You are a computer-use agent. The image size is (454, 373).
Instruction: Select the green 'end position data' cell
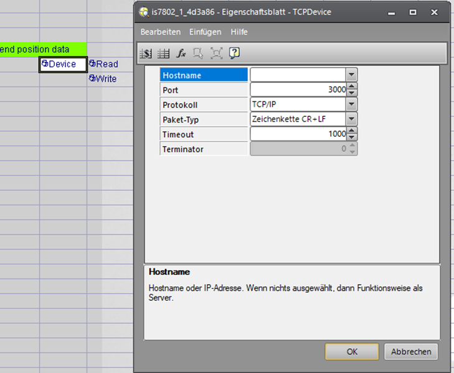coord(37,49)
